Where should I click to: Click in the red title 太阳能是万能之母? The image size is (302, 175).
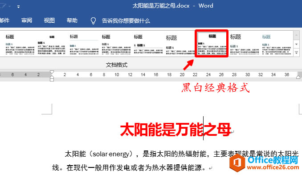(175, 130)
